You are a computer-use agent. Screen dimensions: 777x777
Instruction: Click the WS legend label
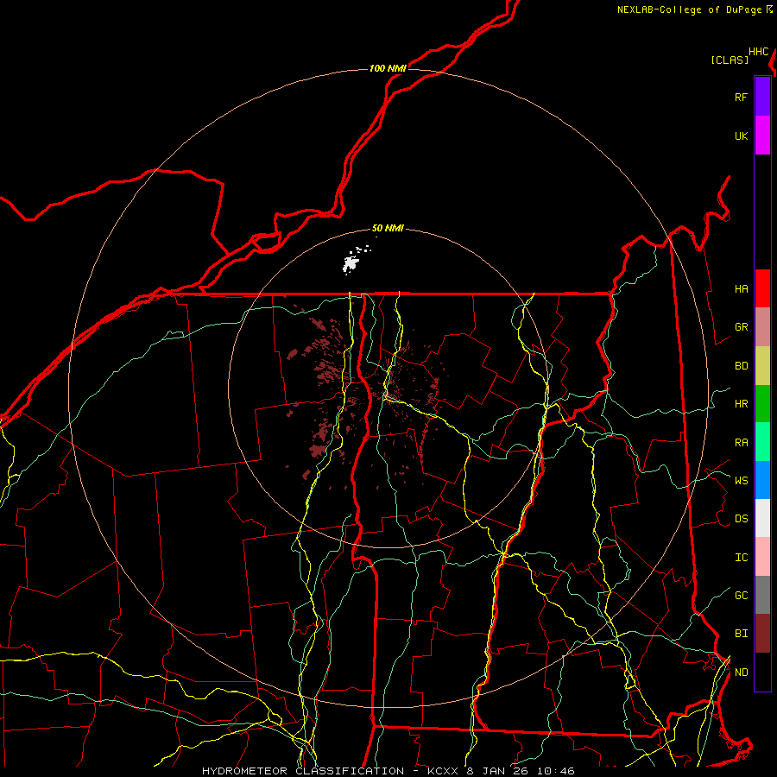741,480
